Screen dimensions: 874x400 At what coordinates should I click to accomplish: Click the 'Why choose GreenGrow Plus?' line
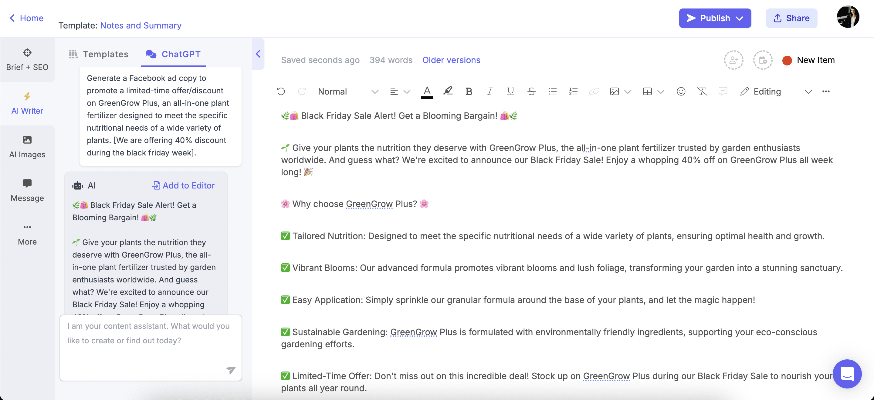[x=355, y=204]
